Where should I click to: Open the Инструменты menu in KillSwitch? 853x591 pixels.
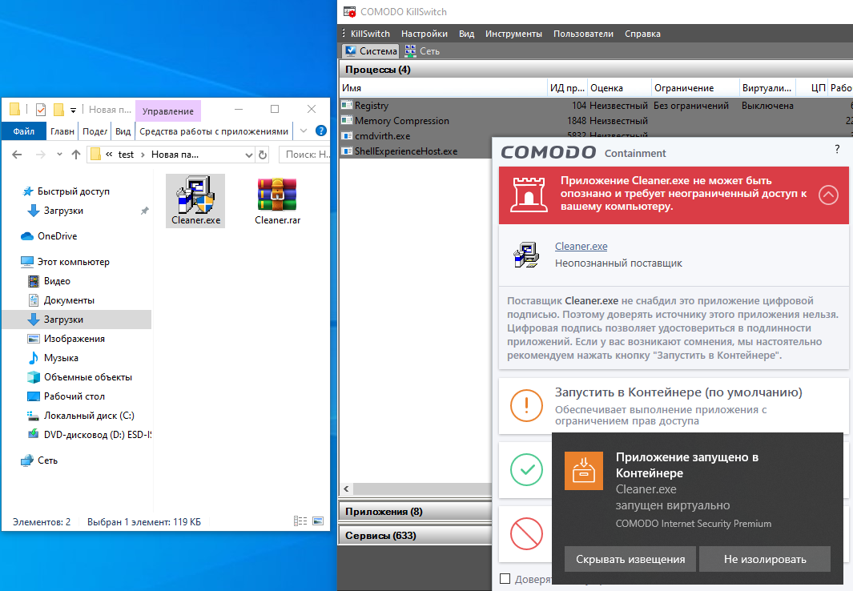[513, 34]
